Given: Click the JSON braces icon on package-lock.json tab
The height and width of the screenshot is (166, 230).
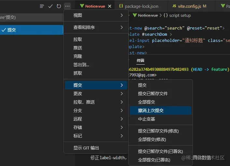Looking at the screenshot, I should coord(121,6).
